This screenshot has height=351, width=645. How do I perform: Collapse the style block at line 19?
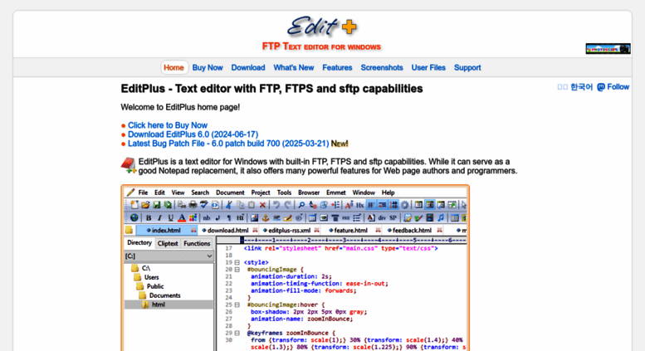237,262
